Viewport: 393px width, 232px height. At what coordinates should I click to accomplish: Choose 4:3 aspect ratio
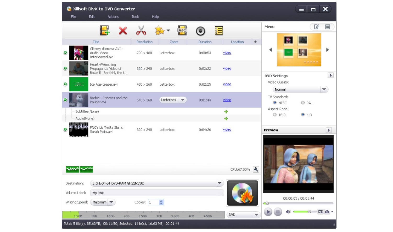(303, 115)
